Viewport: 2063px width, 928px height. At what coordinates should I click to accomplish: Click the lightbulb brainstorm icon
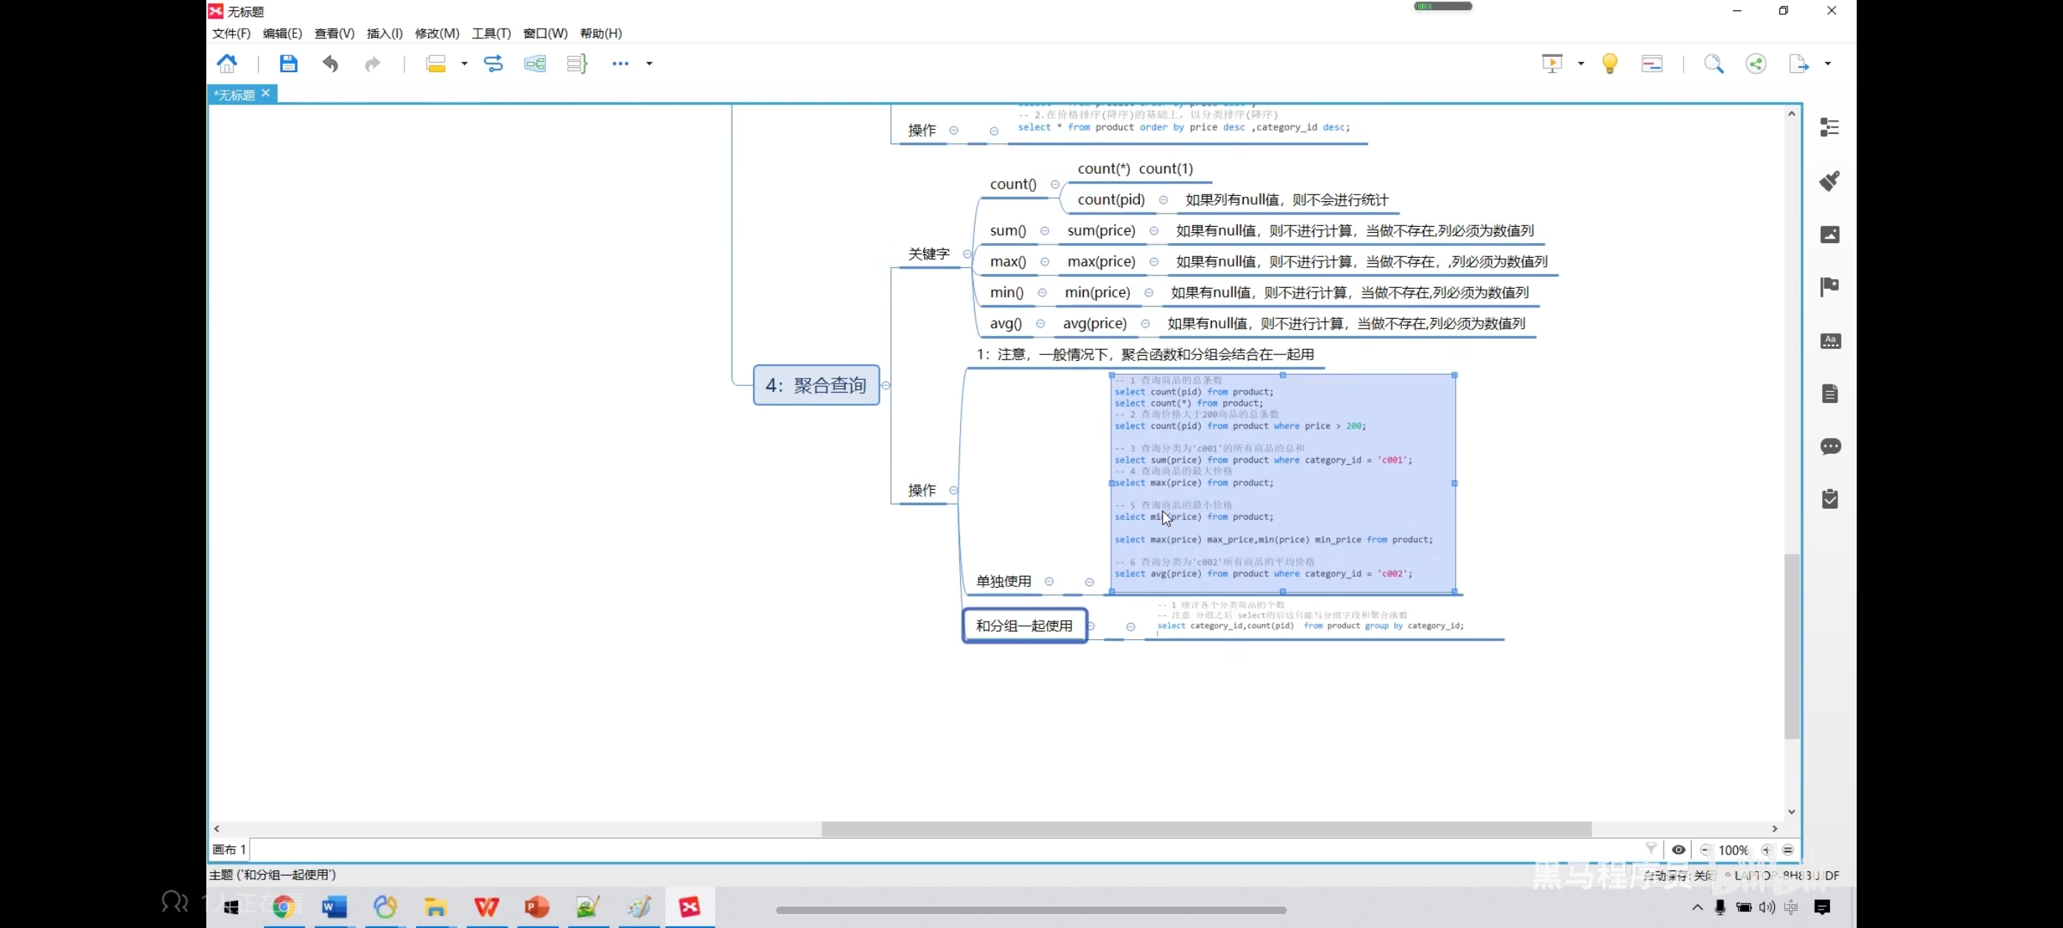pyautogui.click(x=1610, y=63)
